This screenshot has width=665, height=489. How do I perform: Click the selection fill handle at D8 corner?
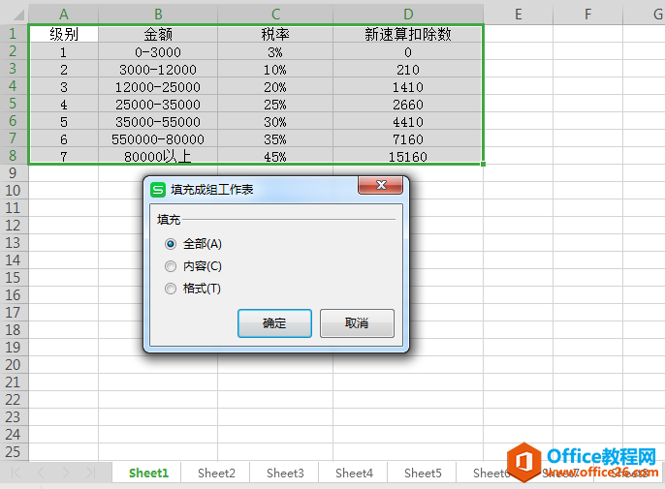pos(483,164)
